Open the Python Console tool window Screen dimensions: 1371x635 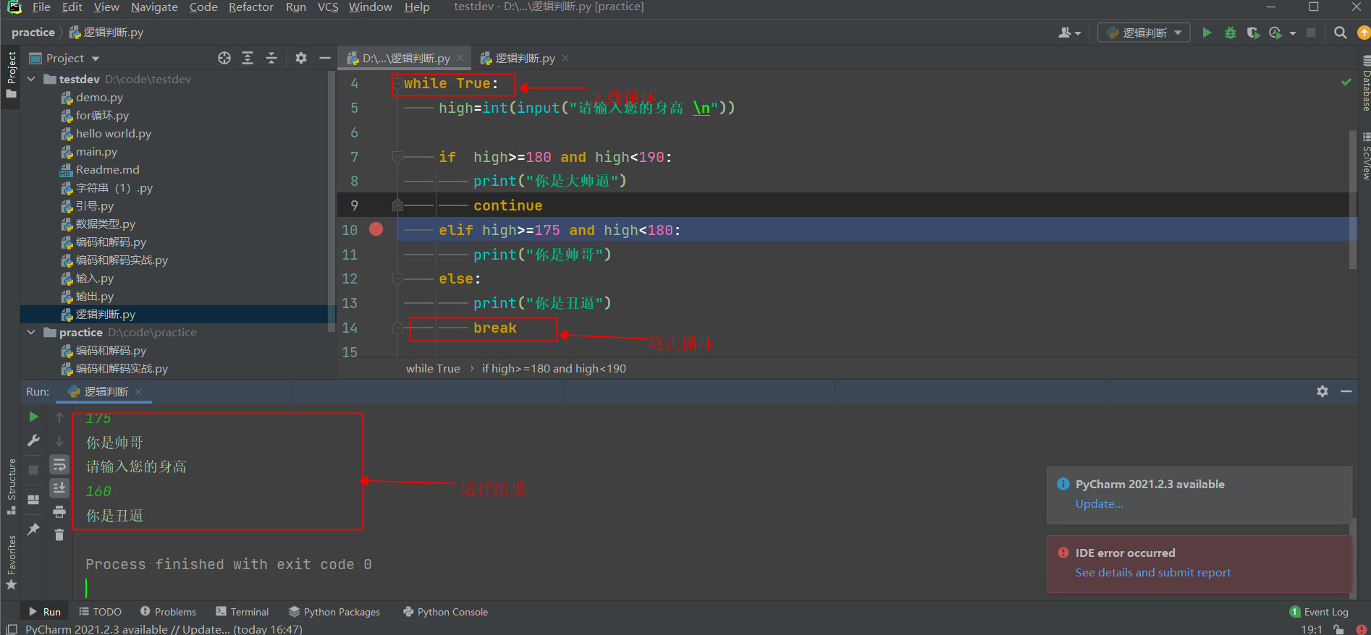point(445,612)
